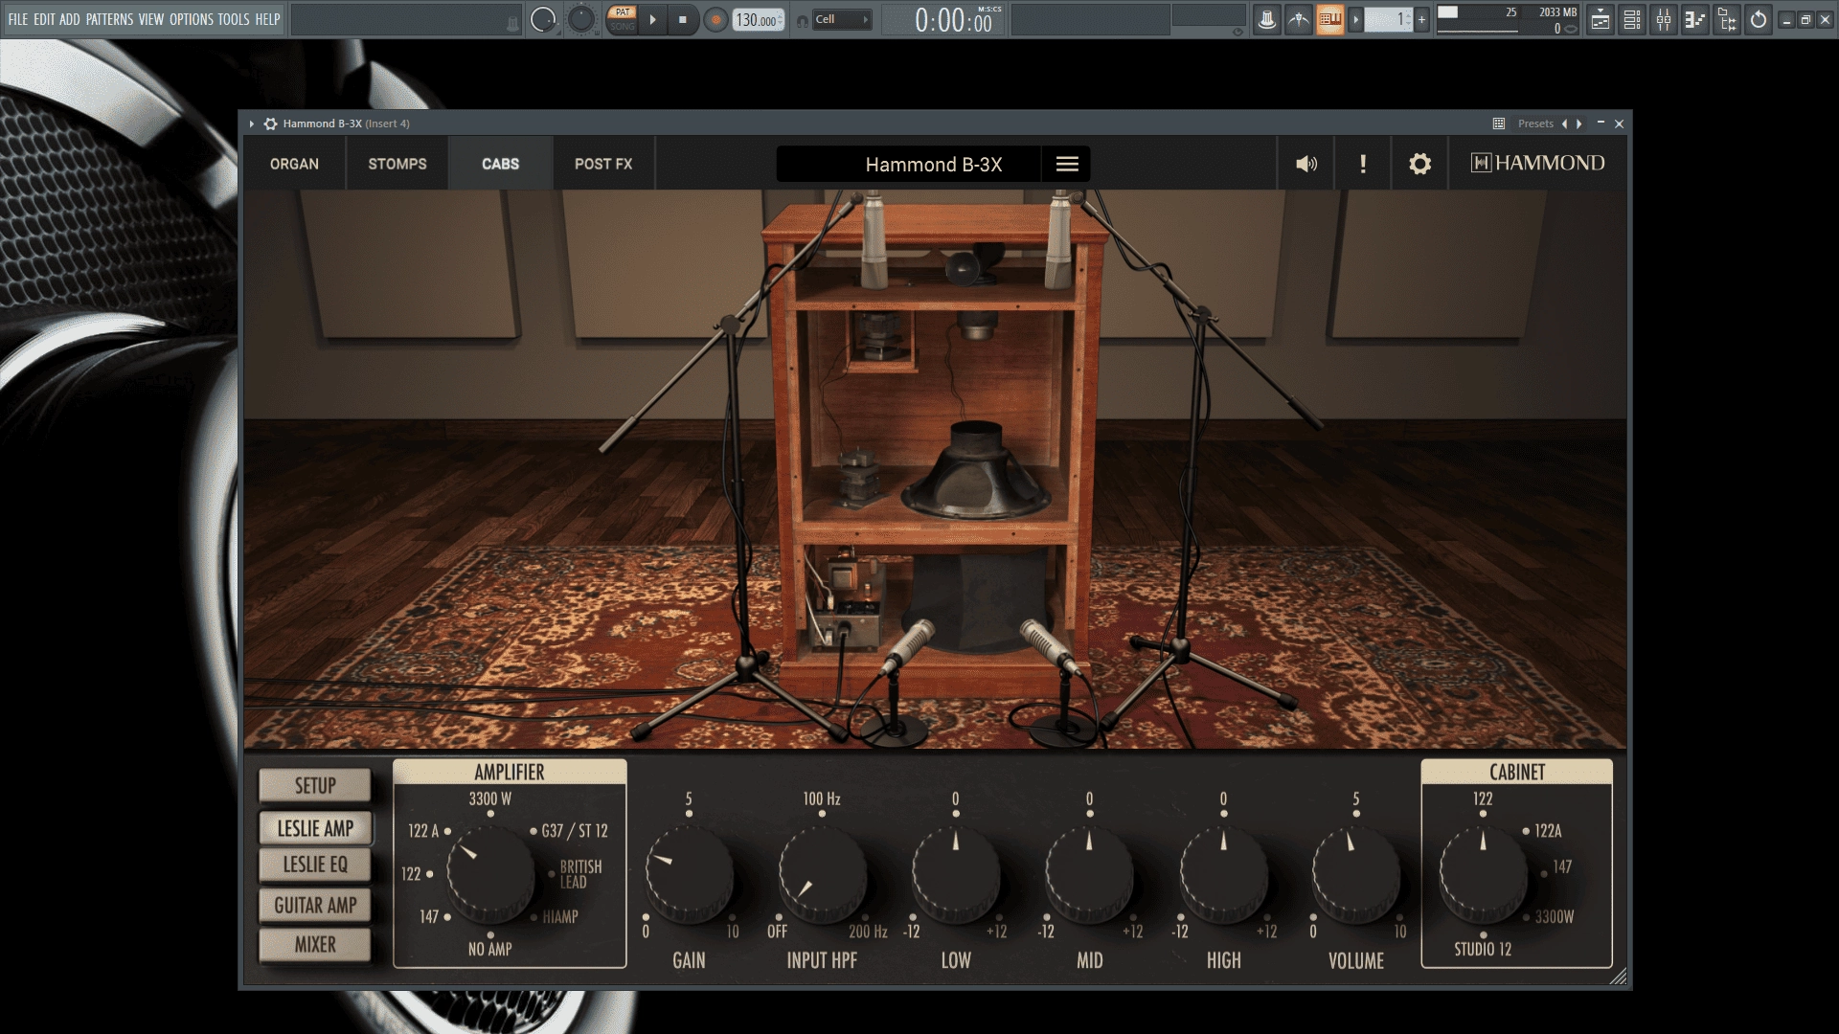Select the LESLIE EQ button
The image size is (1839, 1034).
(x=315, y=865)
